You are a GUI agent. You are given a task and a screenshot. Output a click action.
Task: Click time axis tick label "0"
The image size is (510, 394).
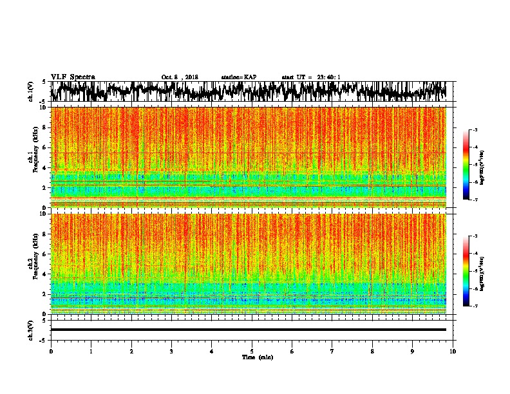click(51, 352)
